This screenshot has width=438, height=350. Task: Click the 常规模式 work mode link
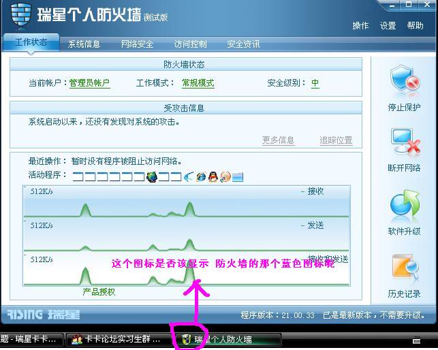pos(198,83)
